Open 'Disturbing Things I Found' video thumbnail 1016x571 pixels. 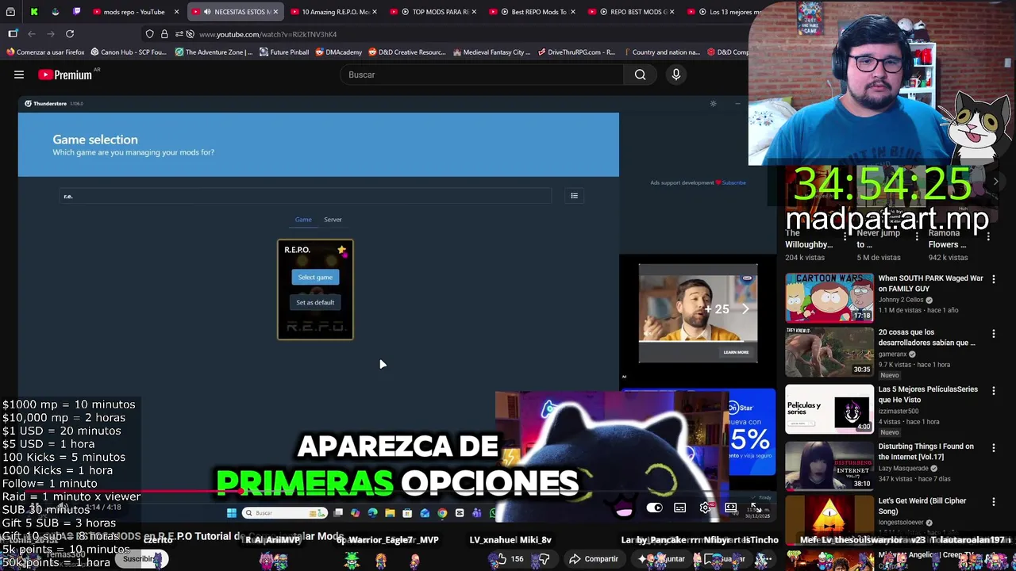[829, 466]
